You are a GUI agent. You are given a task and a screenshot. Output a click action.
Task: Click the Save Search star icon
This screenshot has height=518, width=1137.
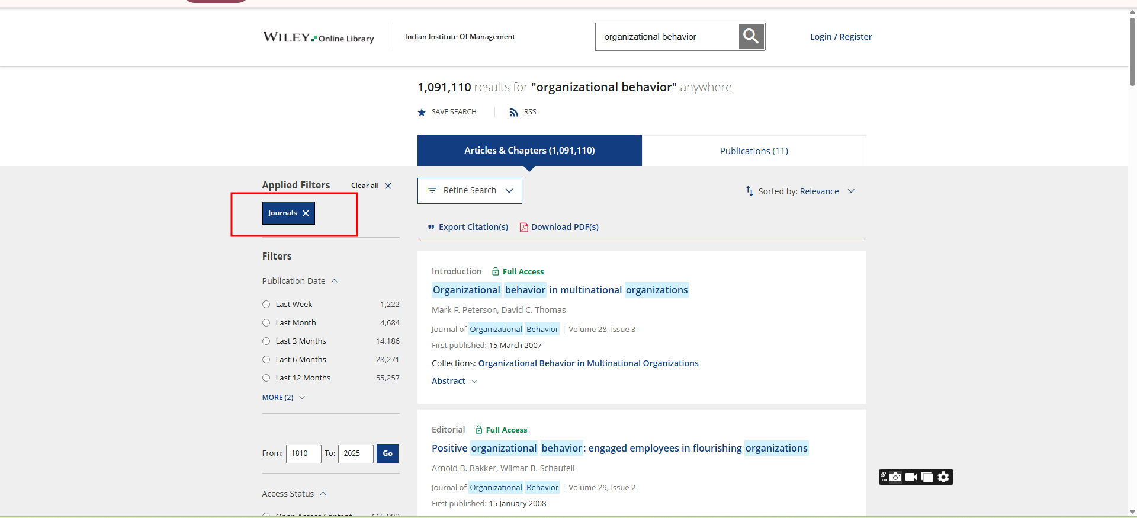click(x=422, y=113)
